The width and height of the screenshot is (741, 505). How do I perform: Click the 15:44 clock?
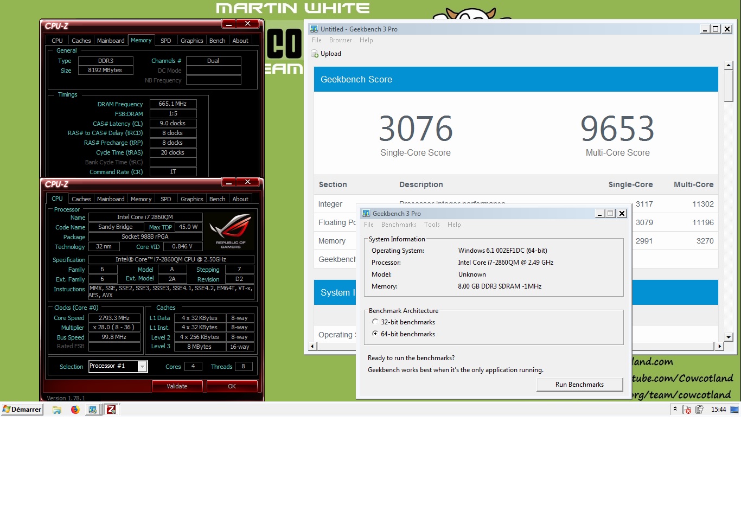tap(718, 410)
